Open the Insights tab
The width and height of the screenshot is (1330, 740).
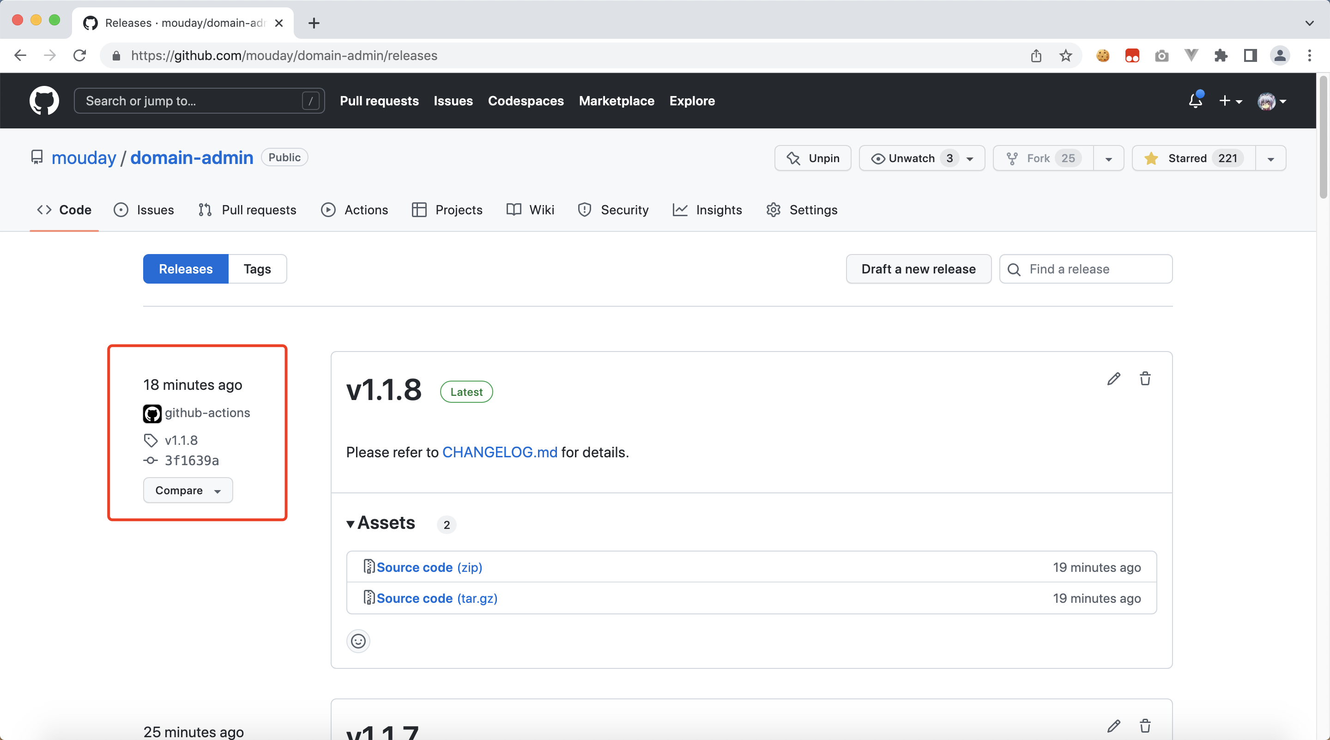[x=707, y=210]
